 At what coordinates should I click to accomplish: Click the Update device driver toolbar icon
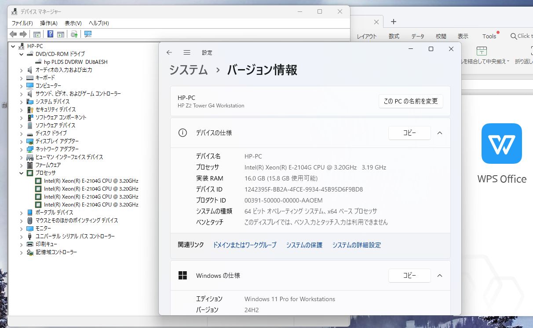(x=74, y=34)
